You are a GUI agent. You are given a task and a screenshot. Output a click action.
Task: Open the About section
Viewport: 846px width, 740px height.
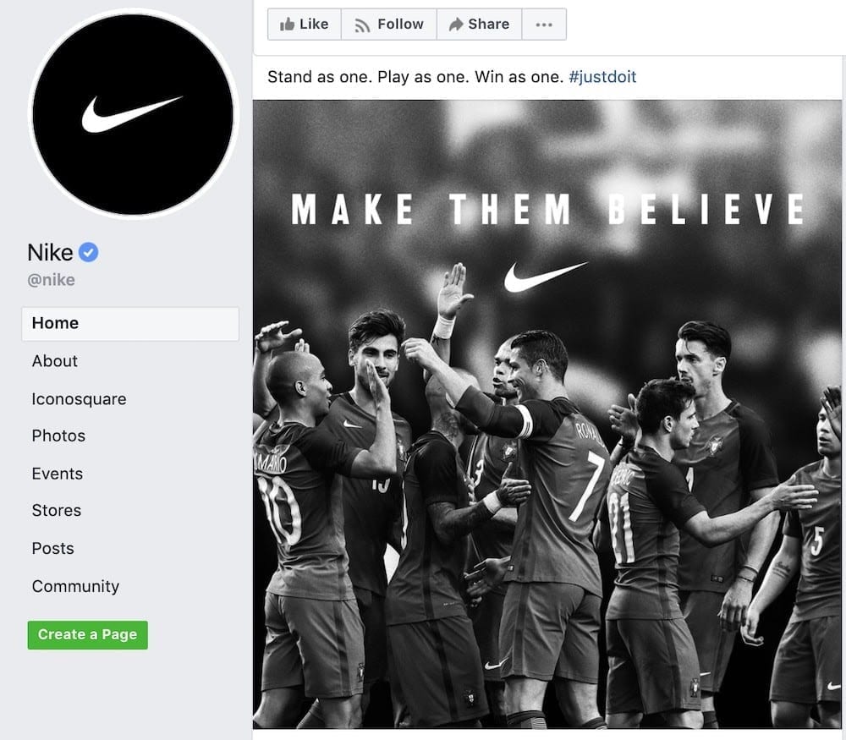click(55, 361)
